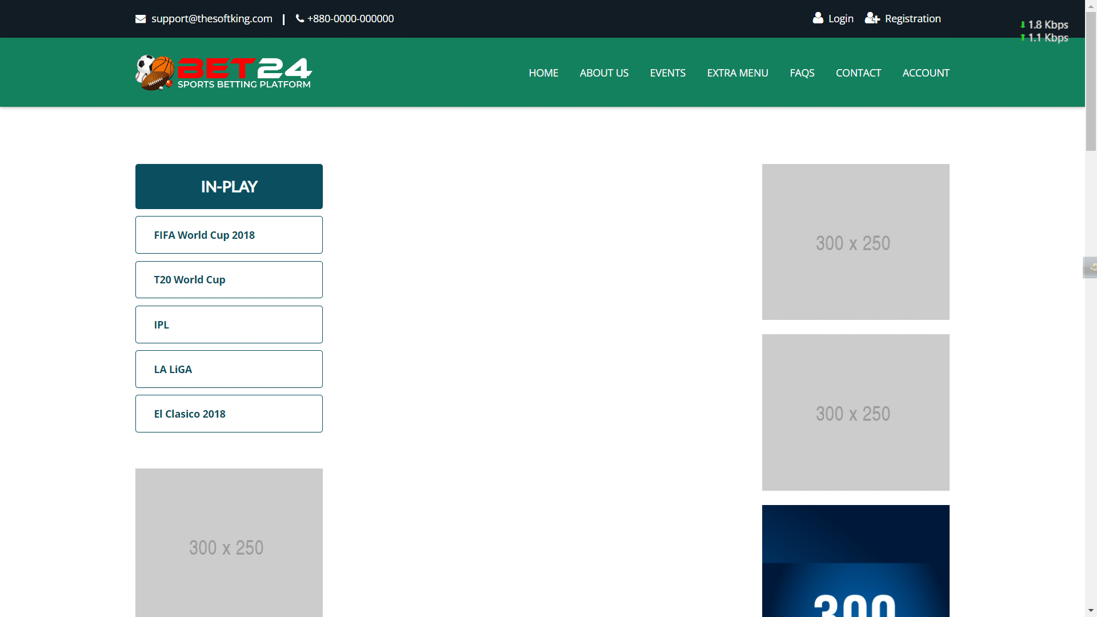Open the CONTACT page
The height and width of the screenshot is (617, 1097).
point(858,73)
